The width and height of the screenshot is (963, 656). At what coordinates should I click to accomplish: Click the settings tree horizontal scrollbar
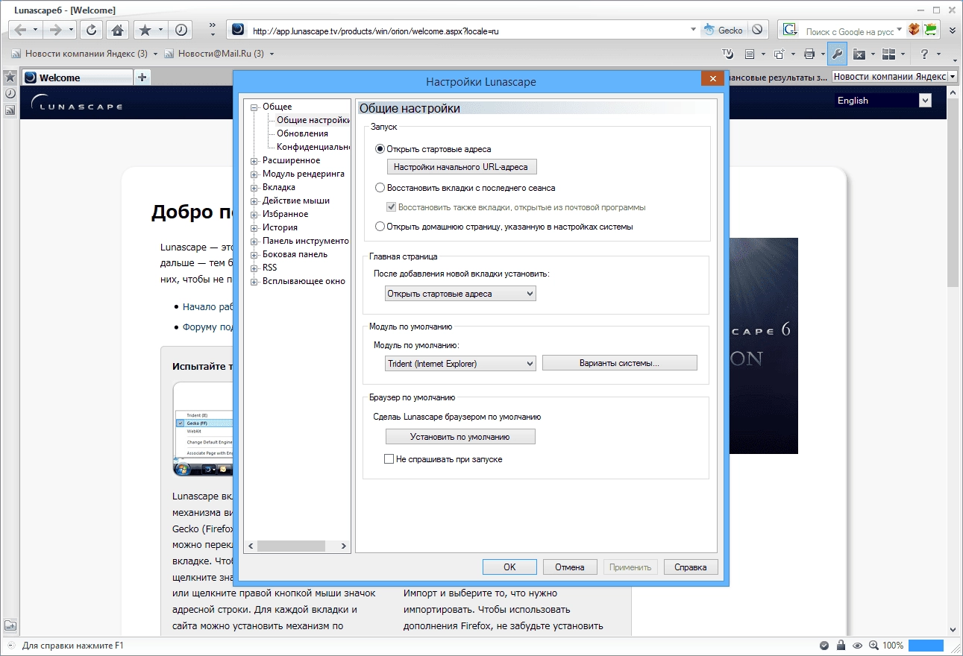coord(298,546)
